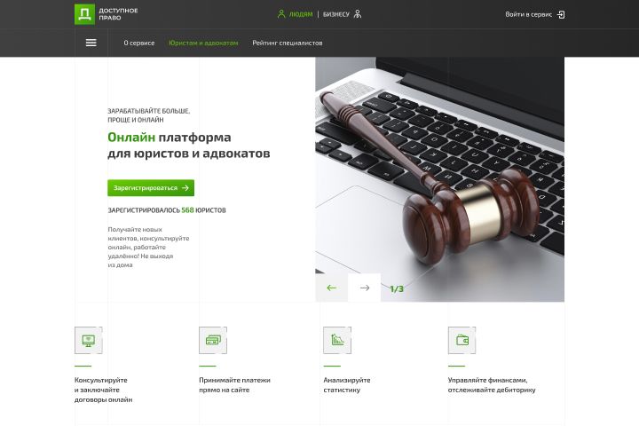Click the online consultation monitor icon
Viewport: 639px width, 426px height.
click(x=89, y=340)
